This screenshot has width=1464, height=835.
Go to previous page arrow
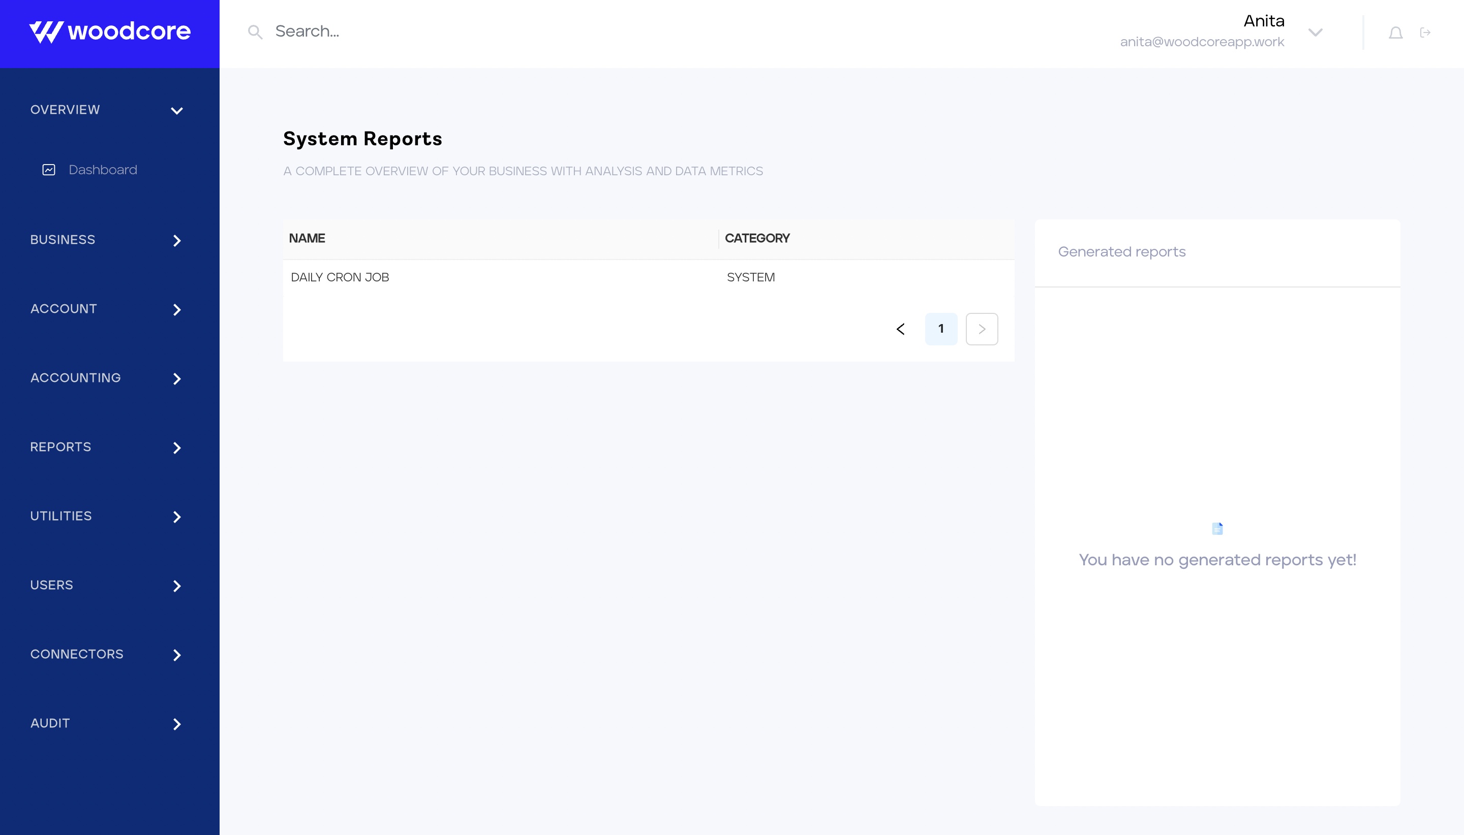tap(900, 329)
